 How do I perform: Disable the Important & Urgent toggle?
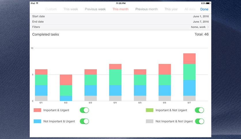[84, 110]
